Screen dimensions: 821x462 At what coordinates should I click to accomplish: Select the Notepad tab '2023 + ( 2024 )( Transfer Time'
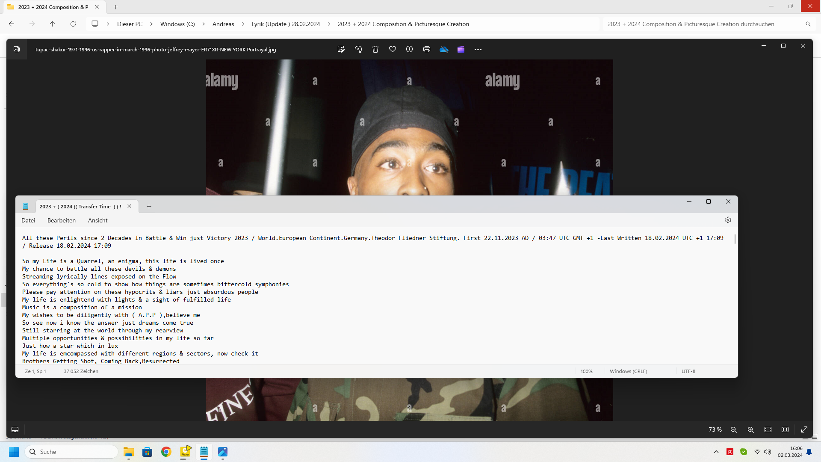click(x=80, y=207)
